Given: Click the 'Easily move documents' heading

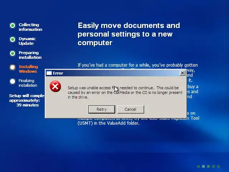Looking at the screenshot, I should click(x=129, y=34).
